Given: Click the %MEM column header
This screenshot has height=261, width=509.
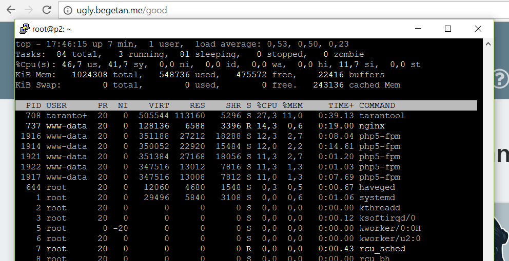Looking at the screenshot, I should (292, 105).
